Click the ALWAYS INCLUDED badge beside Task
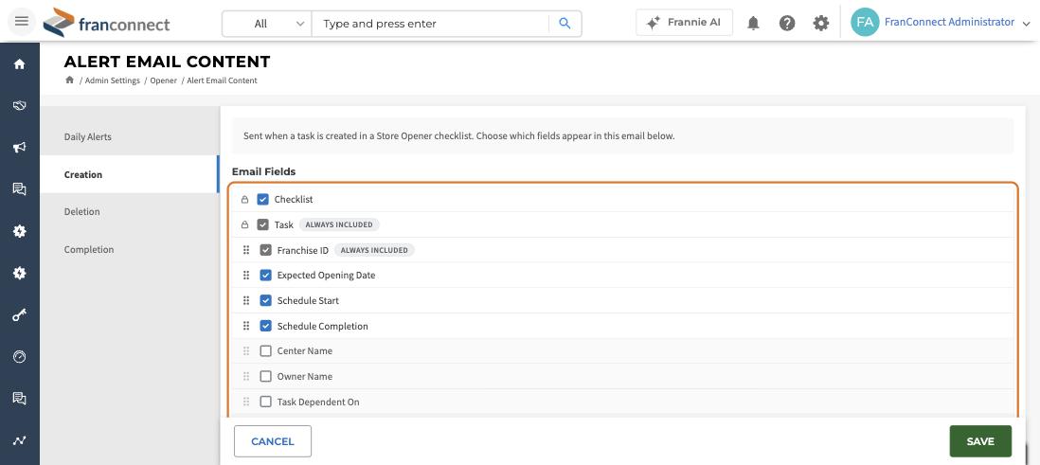This screenshot has height=465, width=1040. click(x=339, y=224)
